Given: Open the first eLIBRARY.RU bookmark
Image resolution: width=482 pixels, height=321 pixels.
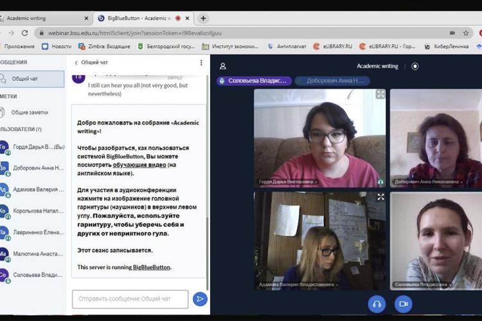Looking at the screenshot, I should coord(333,46).
